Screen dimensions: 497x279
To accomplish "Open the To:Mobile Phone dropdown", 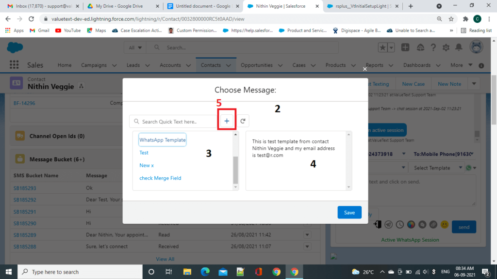I will click(443, 154).
